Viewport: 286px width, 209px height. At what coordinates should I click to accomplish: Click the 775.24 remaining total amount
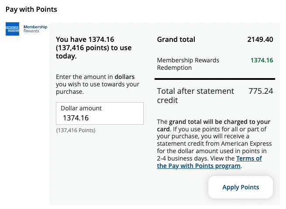click(x=261, y=91)
